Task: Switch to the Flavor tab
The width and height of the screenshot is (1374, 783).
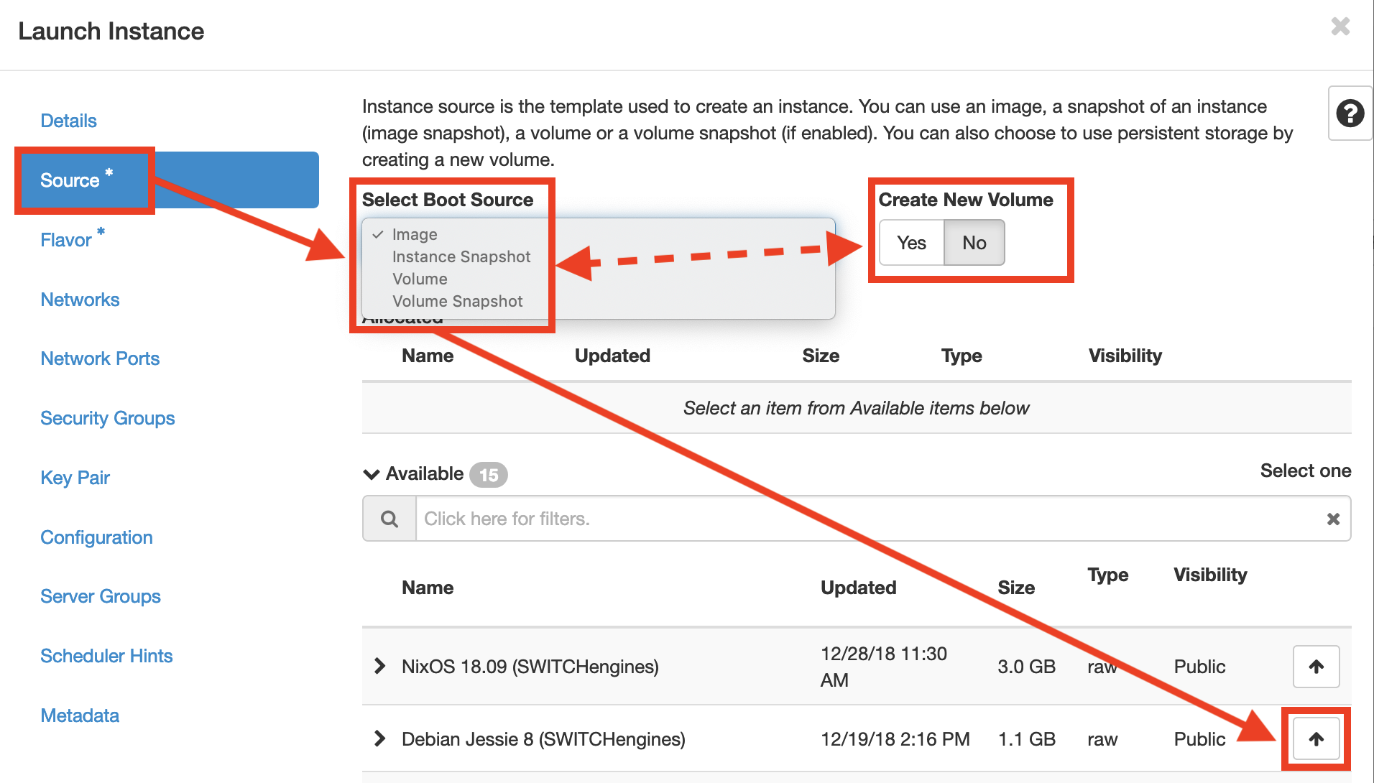Action: click(x=65, y=239)
